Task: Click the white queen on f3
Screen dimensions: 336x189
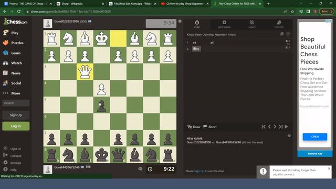Action: [85, 71]
